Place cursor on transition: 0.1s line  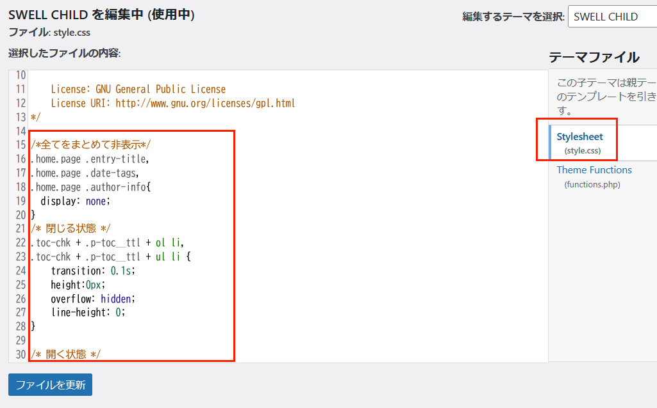[94, 271]
